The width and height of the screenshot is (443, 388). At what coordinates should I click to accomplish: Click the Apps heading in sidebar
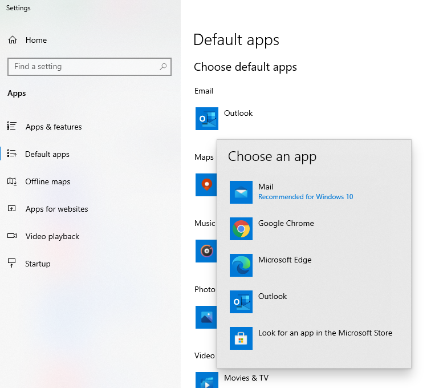tap(17, 94)
